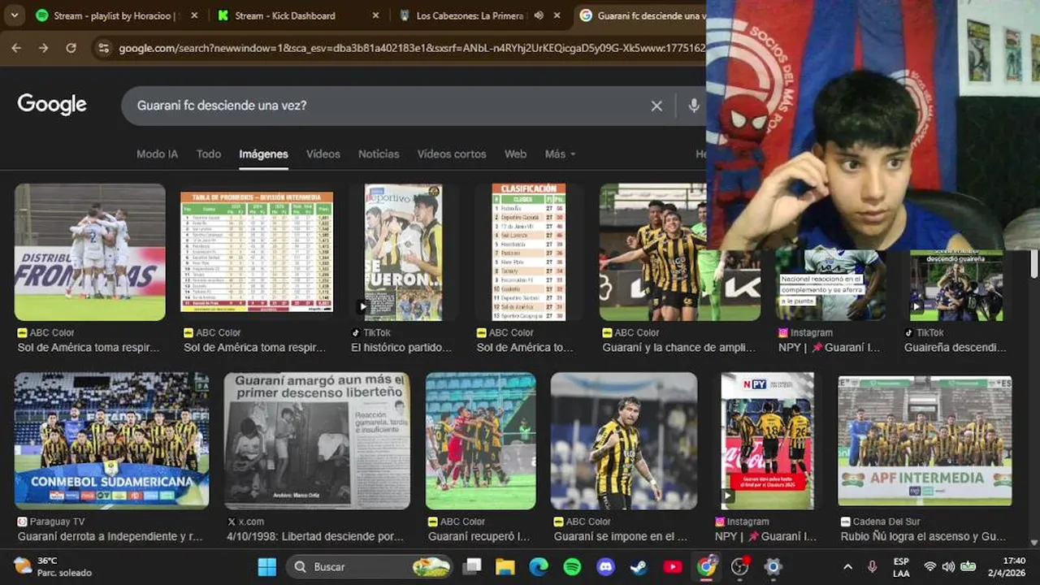This screenshot has height=585, width=1040.
Task: Launch Microsoft Edge from taskbar
Action: point(539,567)
